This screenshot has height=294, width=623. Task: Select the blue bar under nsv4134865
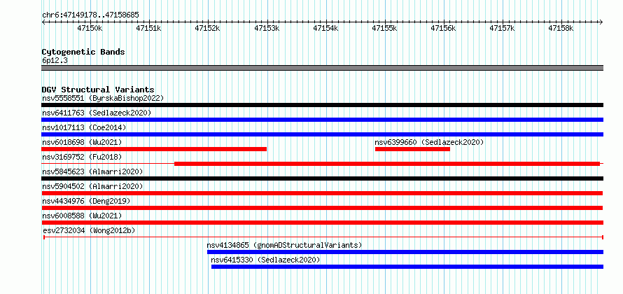tap(405, 252)
